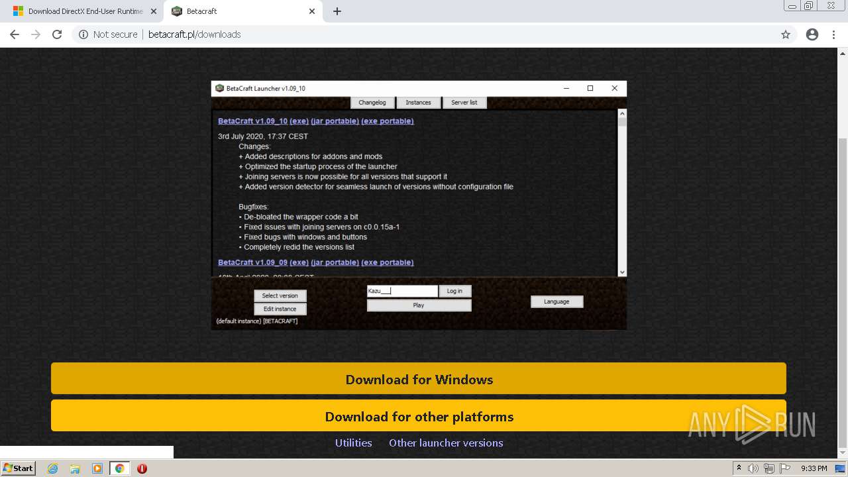Open the volume speaker tray icon
The width and height of the screenshot is (848, 477).
pos(753,468)
